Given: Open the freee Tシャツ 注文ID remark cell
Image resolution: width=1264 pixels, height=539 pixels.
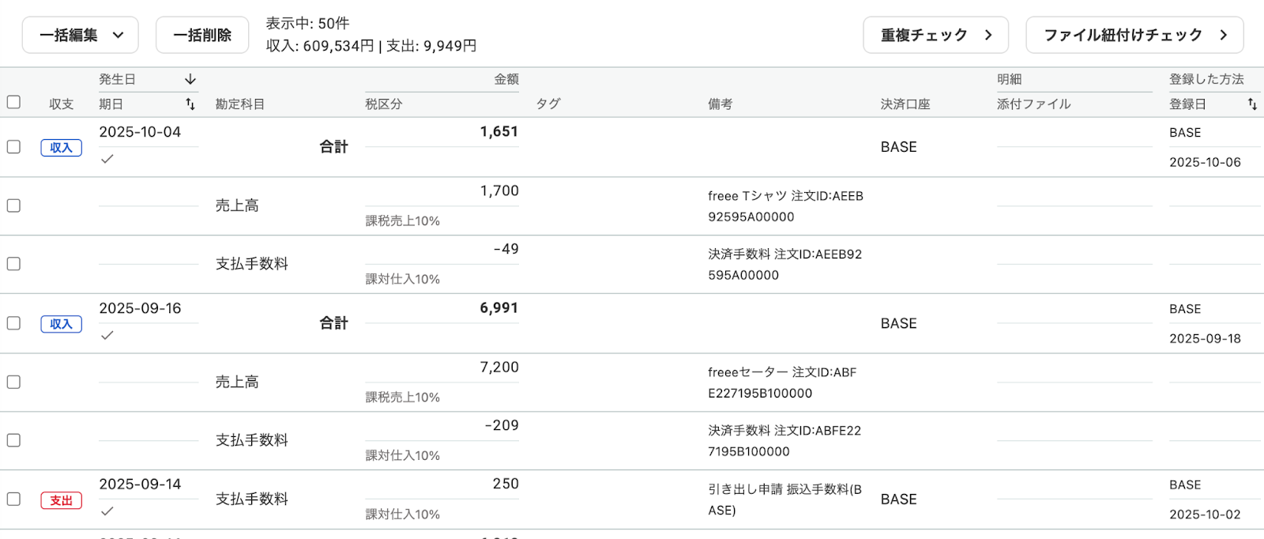Looking at the screenshot, I should click(x=785, y=206).
